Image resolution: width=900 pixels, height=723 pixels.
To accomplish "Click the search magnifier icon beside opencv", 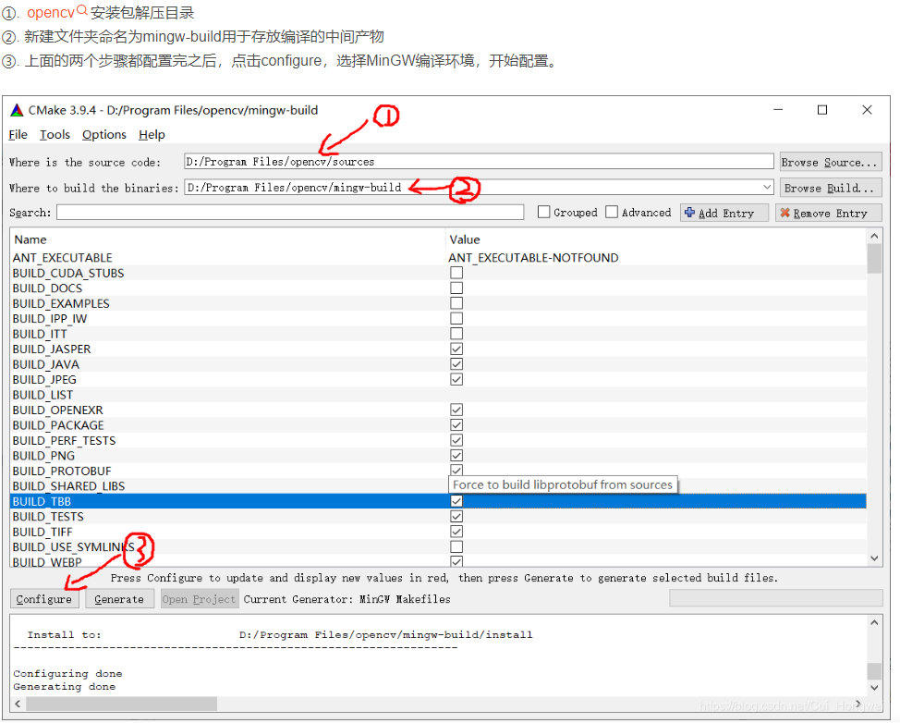I will point(82,10).
